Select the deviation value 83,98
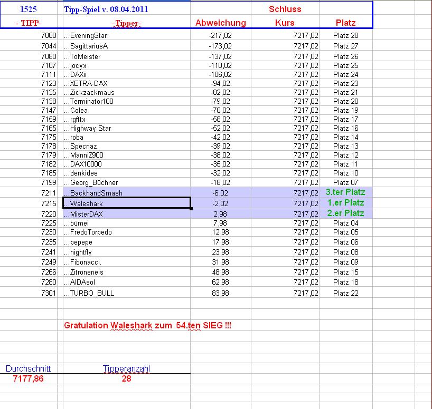Viewport: 432px width, 409px height. coord(221,293)
